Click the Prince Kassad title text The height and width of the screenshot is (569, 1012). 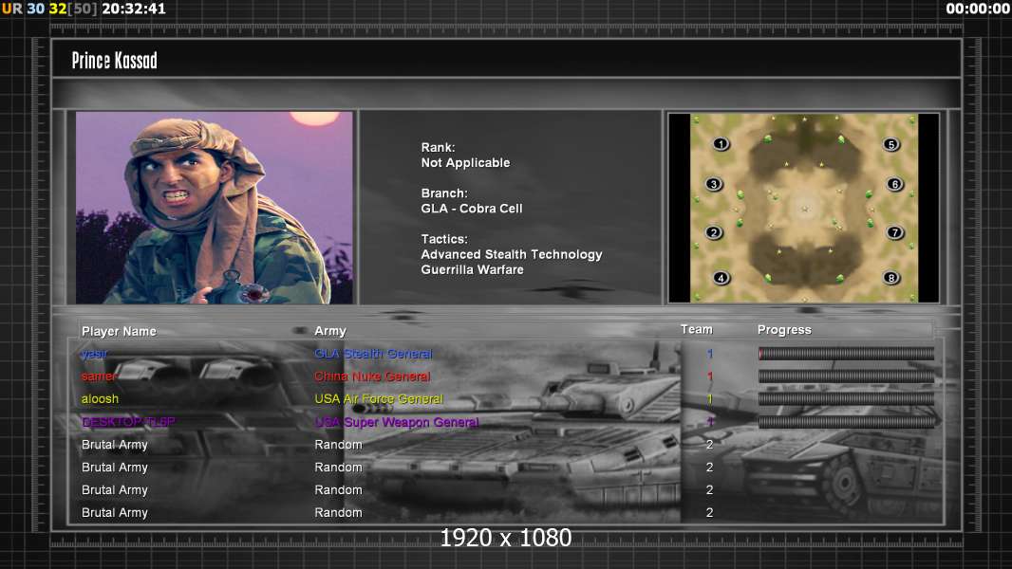pos(114,61)
